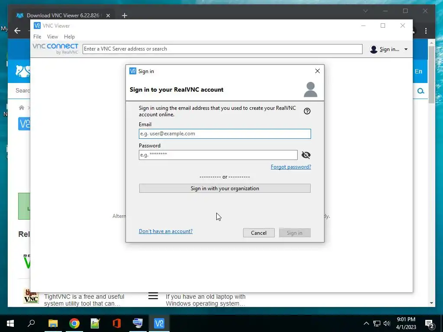This screenshot has height=332, width=443.
Task: Open help question mark in Sign in dialog
Action: coord(307,111)
